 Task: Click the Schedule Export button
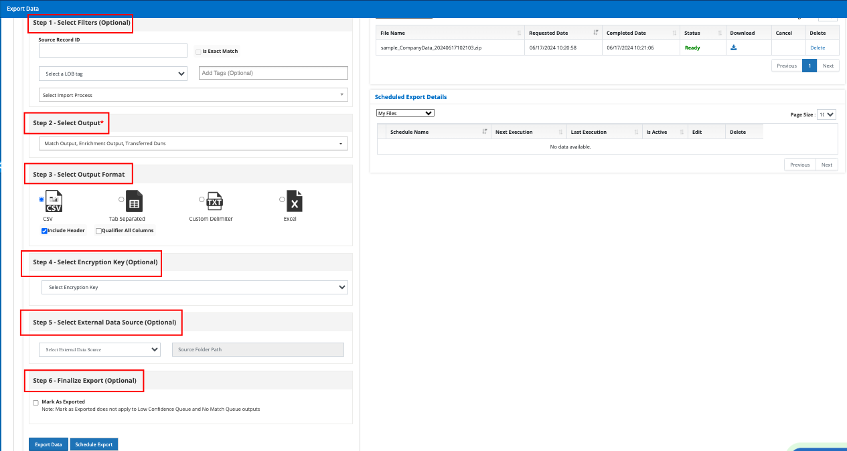tap(94, 444)
